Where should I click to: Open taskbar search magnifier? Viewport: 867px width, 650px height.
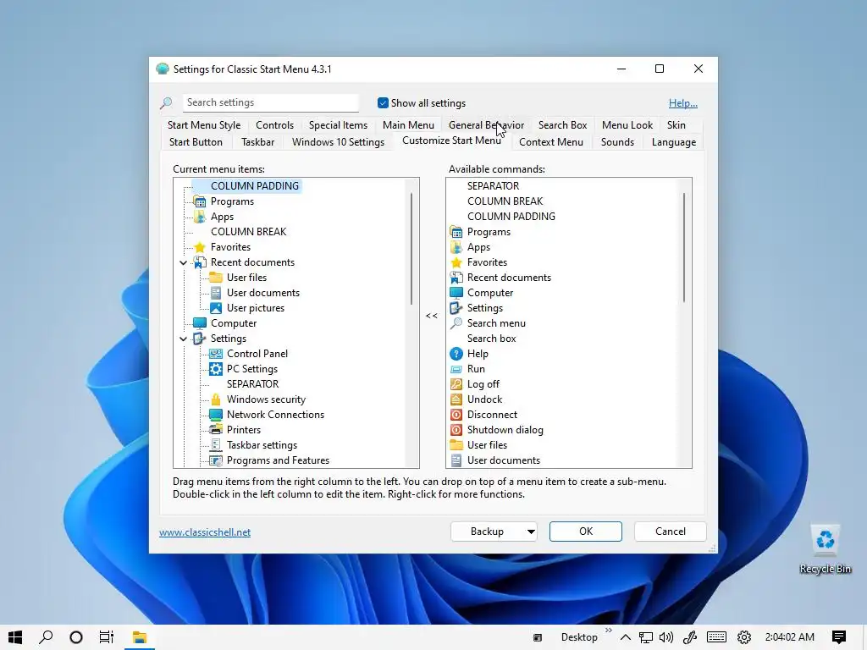(46, 637)
